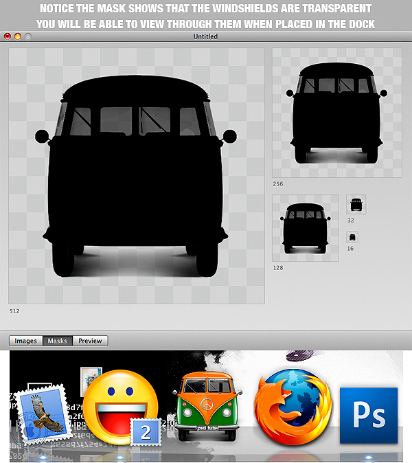Image resolution: width=412 pixels, height=463 pixels.
Task: Close the Untitled window
Action: tap(8, 36)
